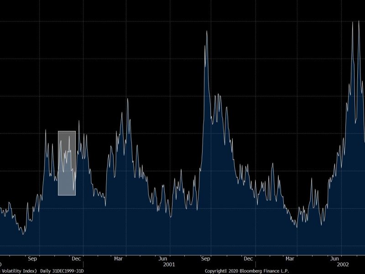Click the 2001 year label on the axis
365x274 pixels.
tap(169, 264)
